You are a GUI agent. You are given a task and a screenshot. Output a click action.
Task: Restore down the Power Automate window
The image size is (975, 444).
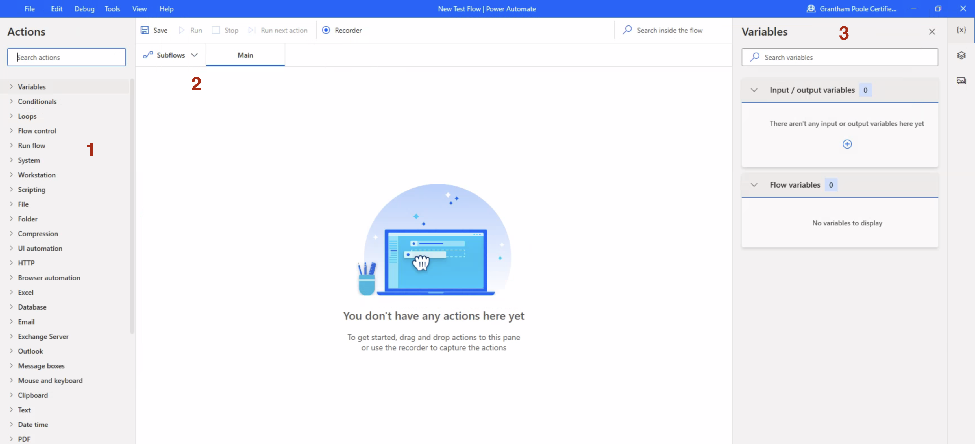(x=938, y=9)
